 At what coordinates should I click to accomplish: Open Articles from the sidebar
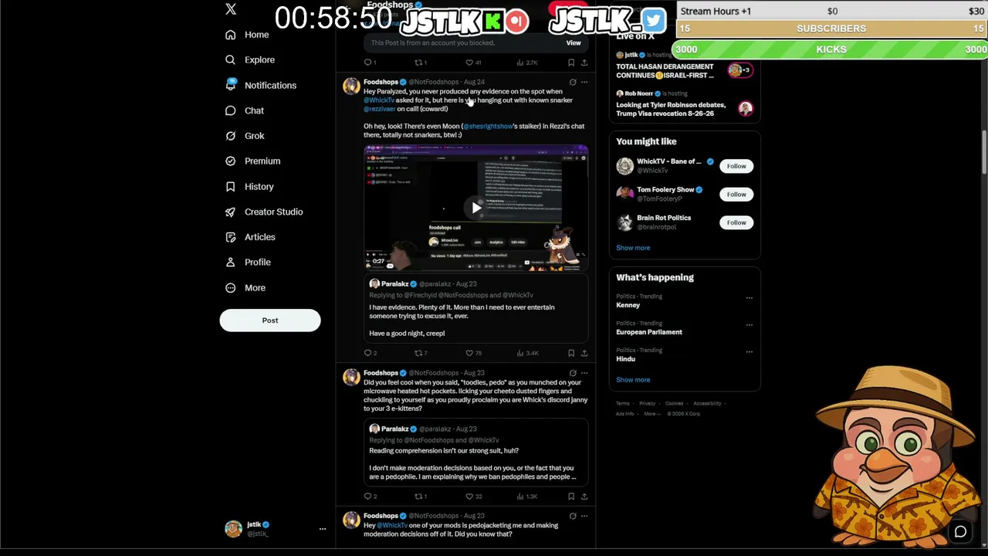(x=249, y=237)
